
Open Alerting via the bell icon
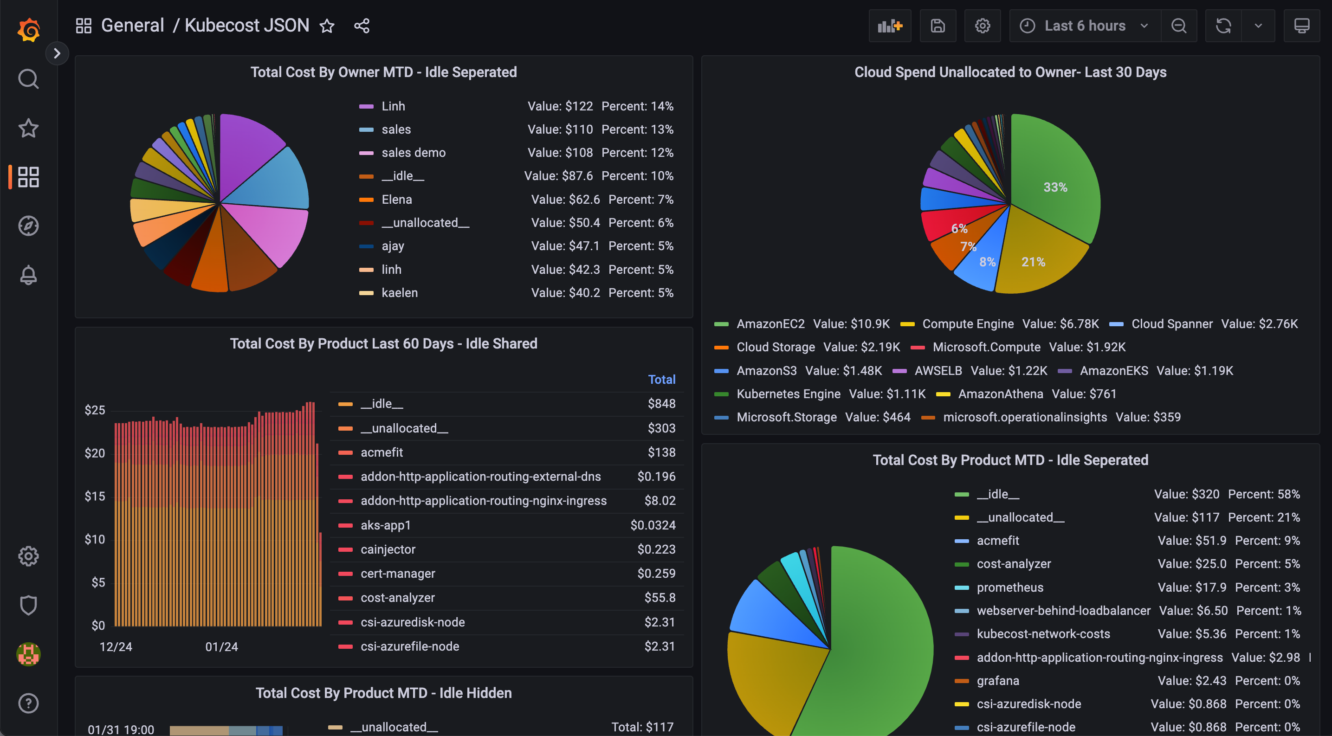28,274
